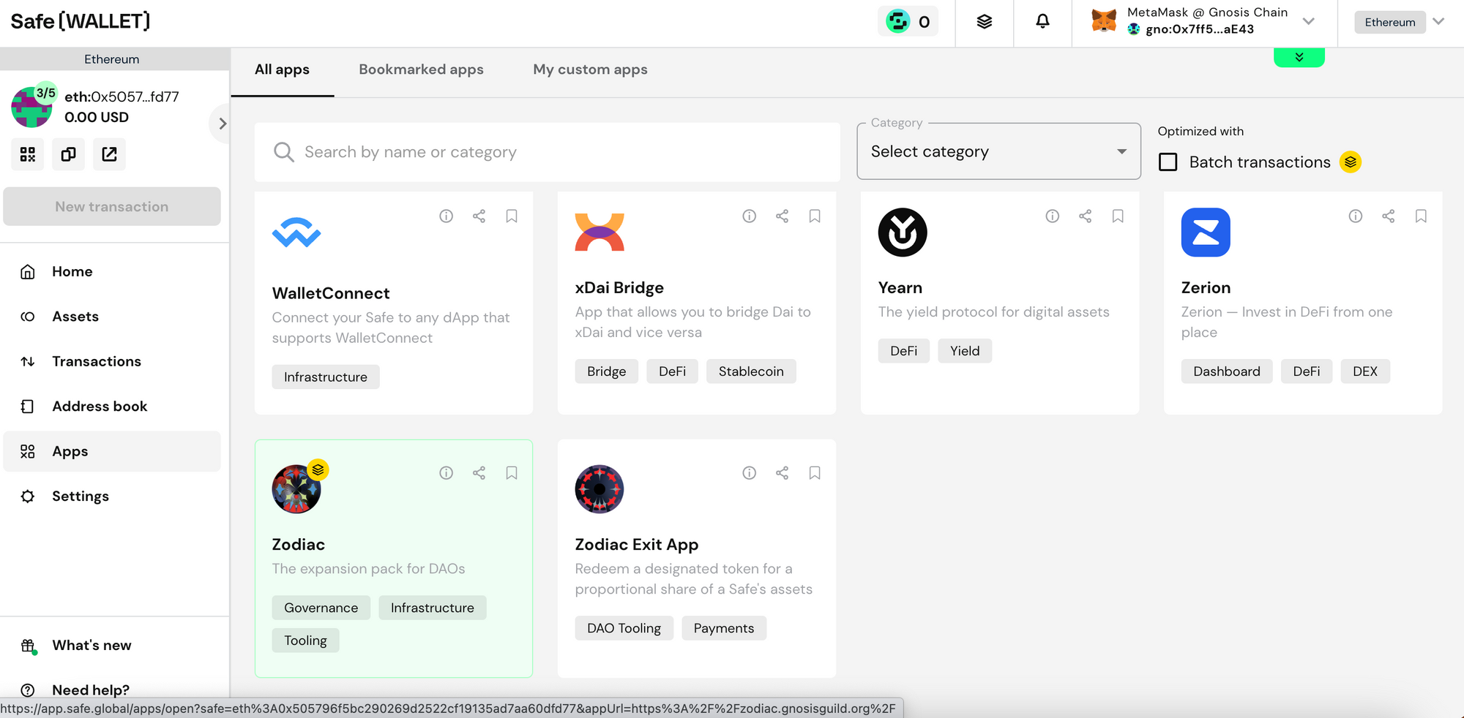Go to Home in sidebar
The width and height of the screenshot is (1464, 718).
(112, 272)
